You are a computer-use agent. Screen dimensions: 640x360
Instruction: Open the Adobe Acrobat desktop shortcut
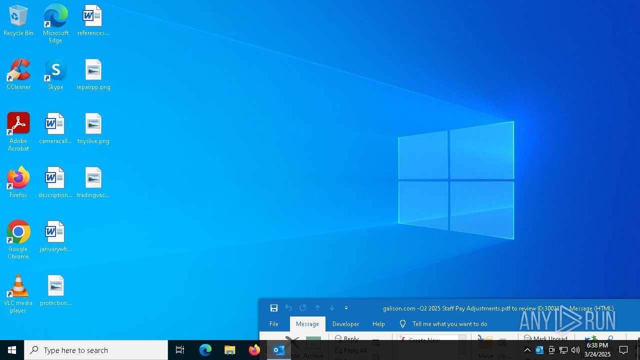pyautogui.click(x=18, y=132)
